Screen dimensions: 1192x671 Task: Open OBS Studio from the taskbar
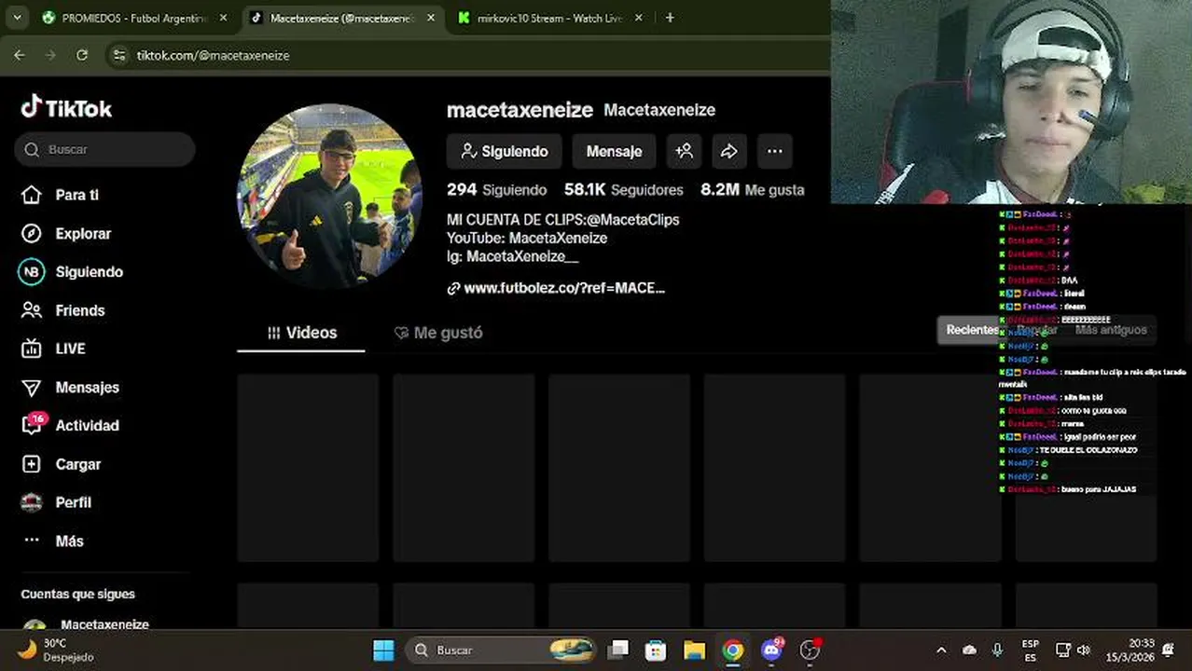tap(811, 650)
